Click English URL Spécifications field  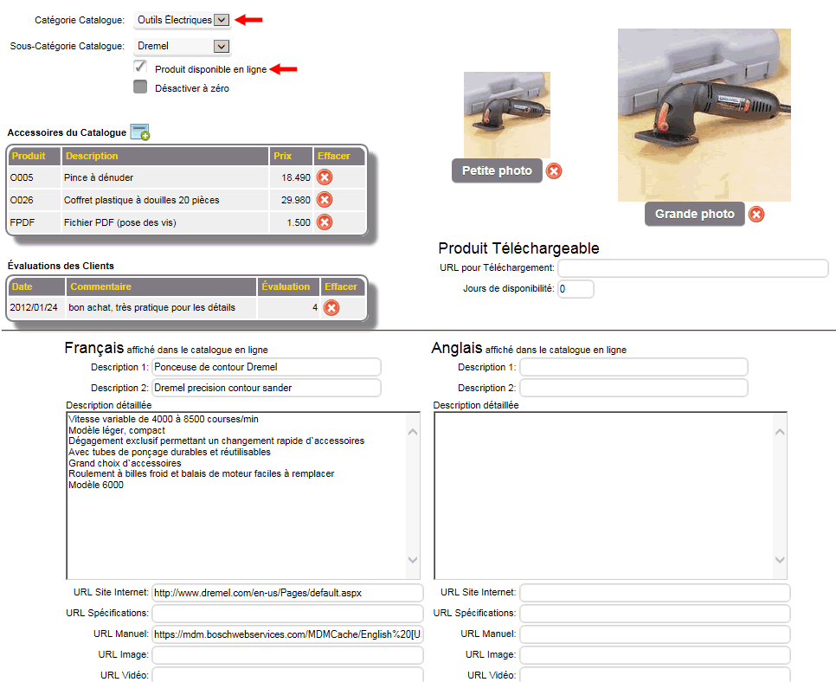(655, 614)
